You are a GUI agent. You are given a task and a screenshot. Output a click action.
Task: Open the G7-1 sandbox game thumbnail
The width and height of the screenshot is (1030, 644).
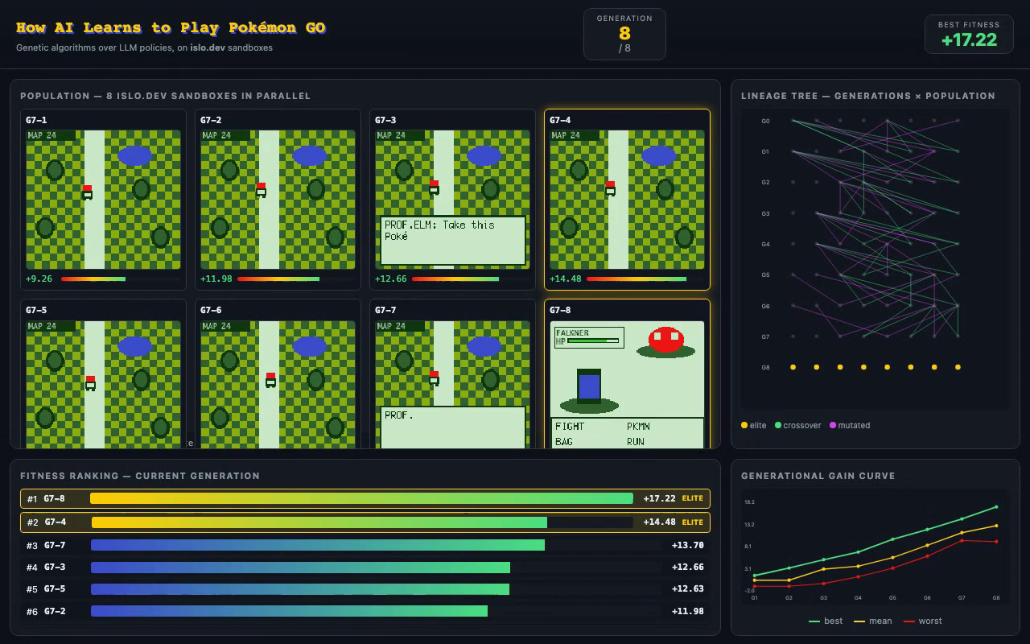(104, 200)
